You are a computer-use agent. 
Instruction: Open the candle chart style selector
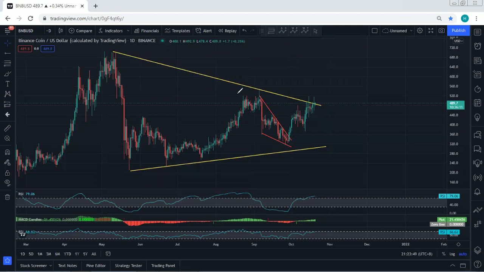point(60,31)
